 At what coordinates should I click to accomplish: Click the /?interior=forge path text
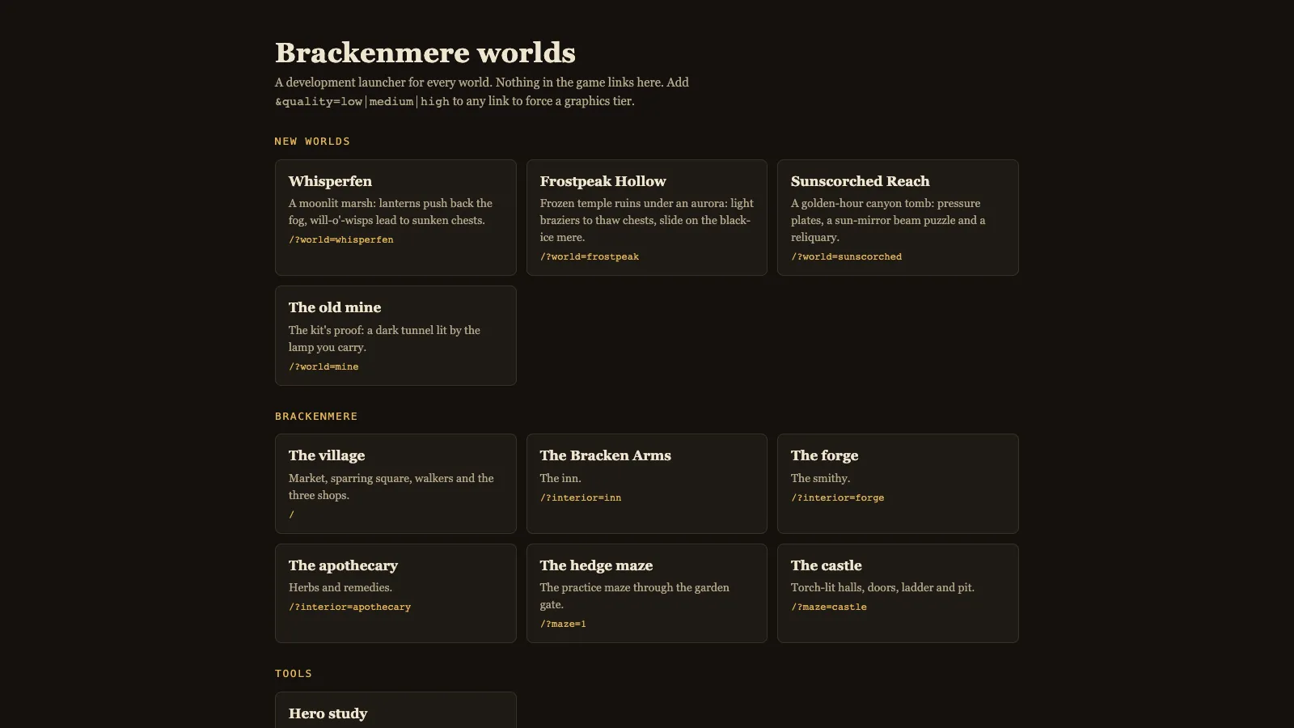point(838,498)
